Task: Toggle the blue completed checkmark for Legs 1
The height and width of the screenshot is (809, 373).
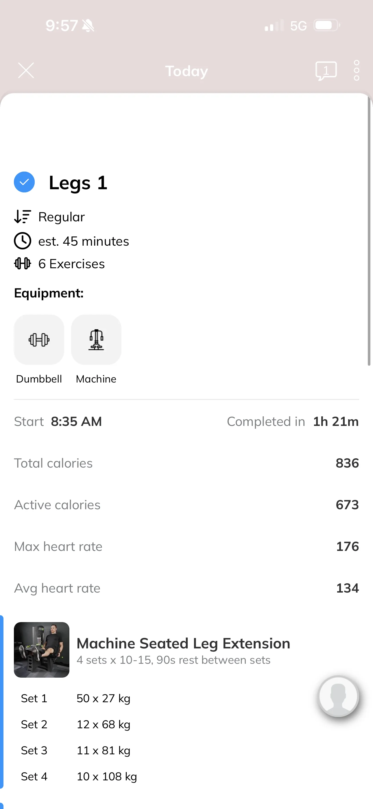Action: [24, 182]
